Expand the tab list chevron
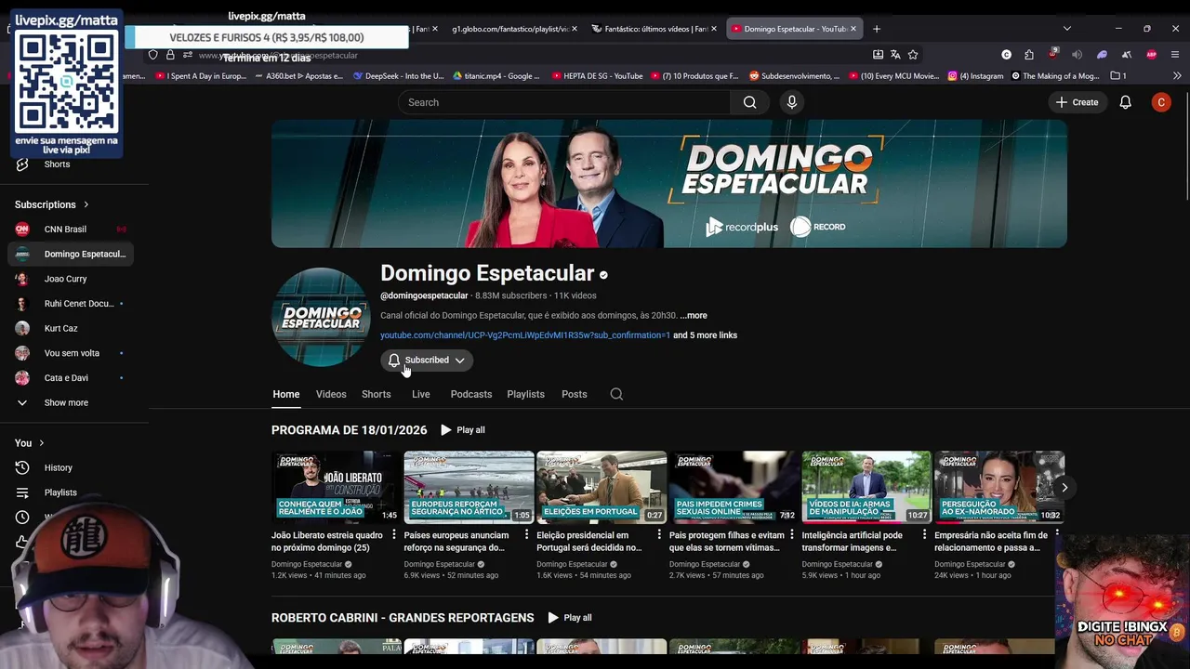This screenshot has width=1190, height=669. [1066, 29]
